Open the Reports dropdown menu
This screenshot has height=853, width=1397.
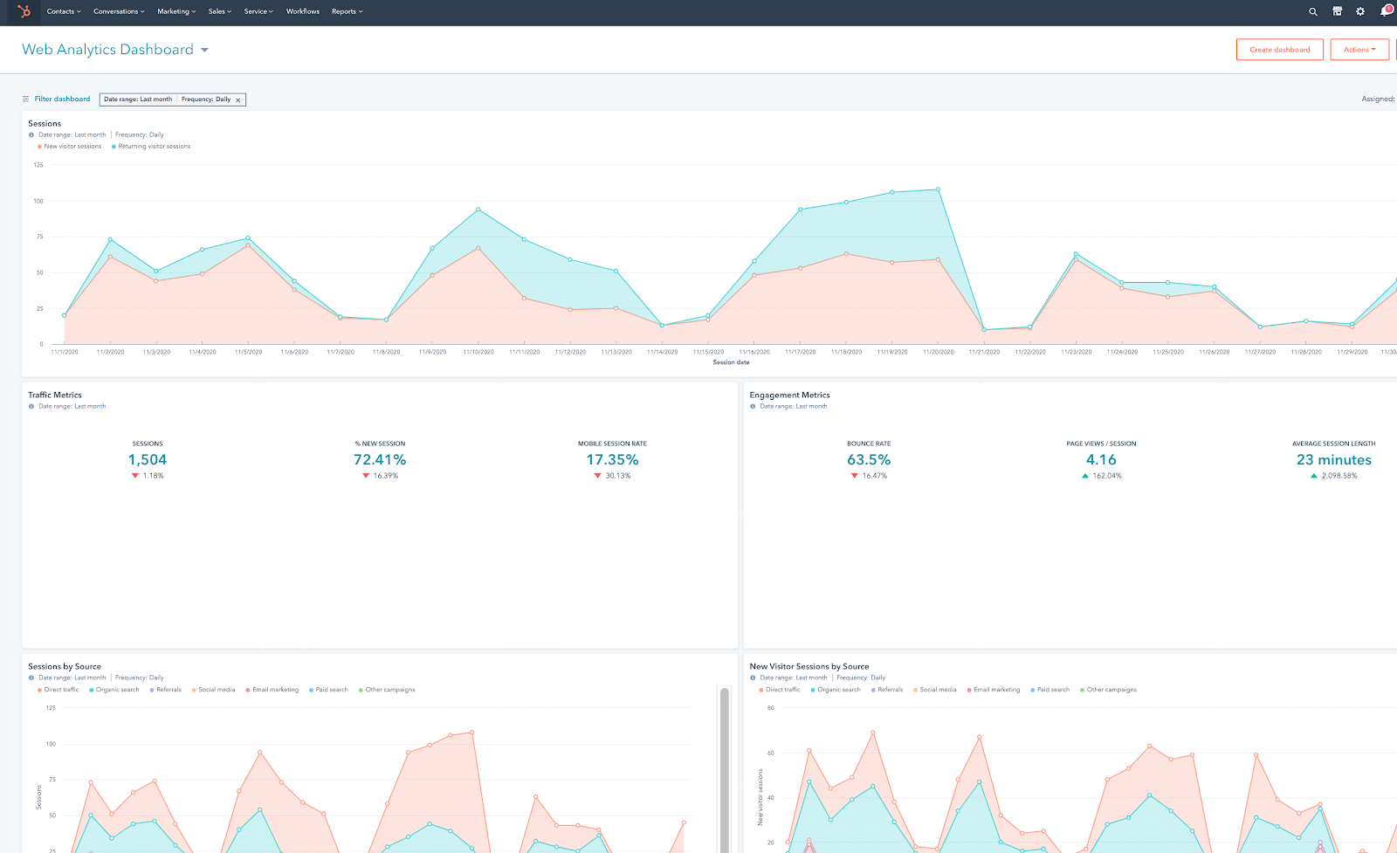[x=348, y=11]
